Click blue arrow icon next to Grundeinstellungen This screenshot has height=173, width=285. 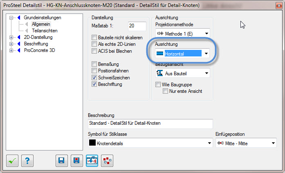click(19, 18)
